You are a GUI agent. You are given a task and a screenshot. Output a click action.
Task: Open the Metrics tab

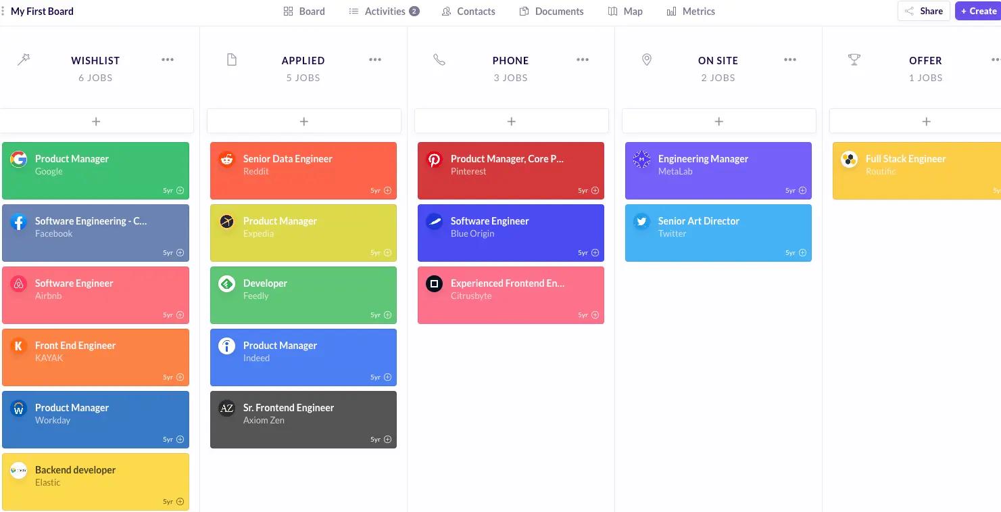coord(691,11)
